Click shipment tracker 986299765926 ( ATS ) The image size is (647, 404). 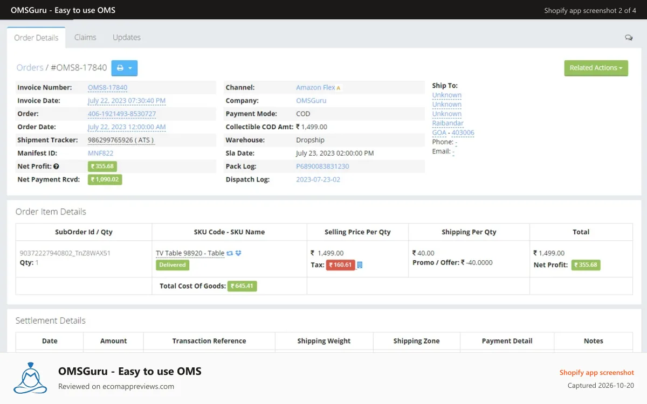coord(121,140)
